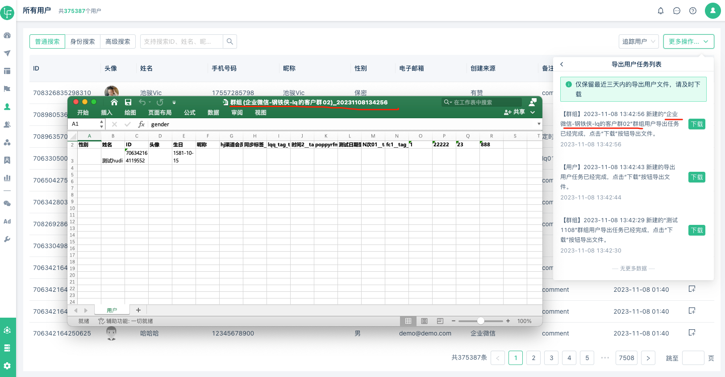Viewport: 725px width, 377px height.
Task: Add a new sheet with plus icon
Action: 138,310
